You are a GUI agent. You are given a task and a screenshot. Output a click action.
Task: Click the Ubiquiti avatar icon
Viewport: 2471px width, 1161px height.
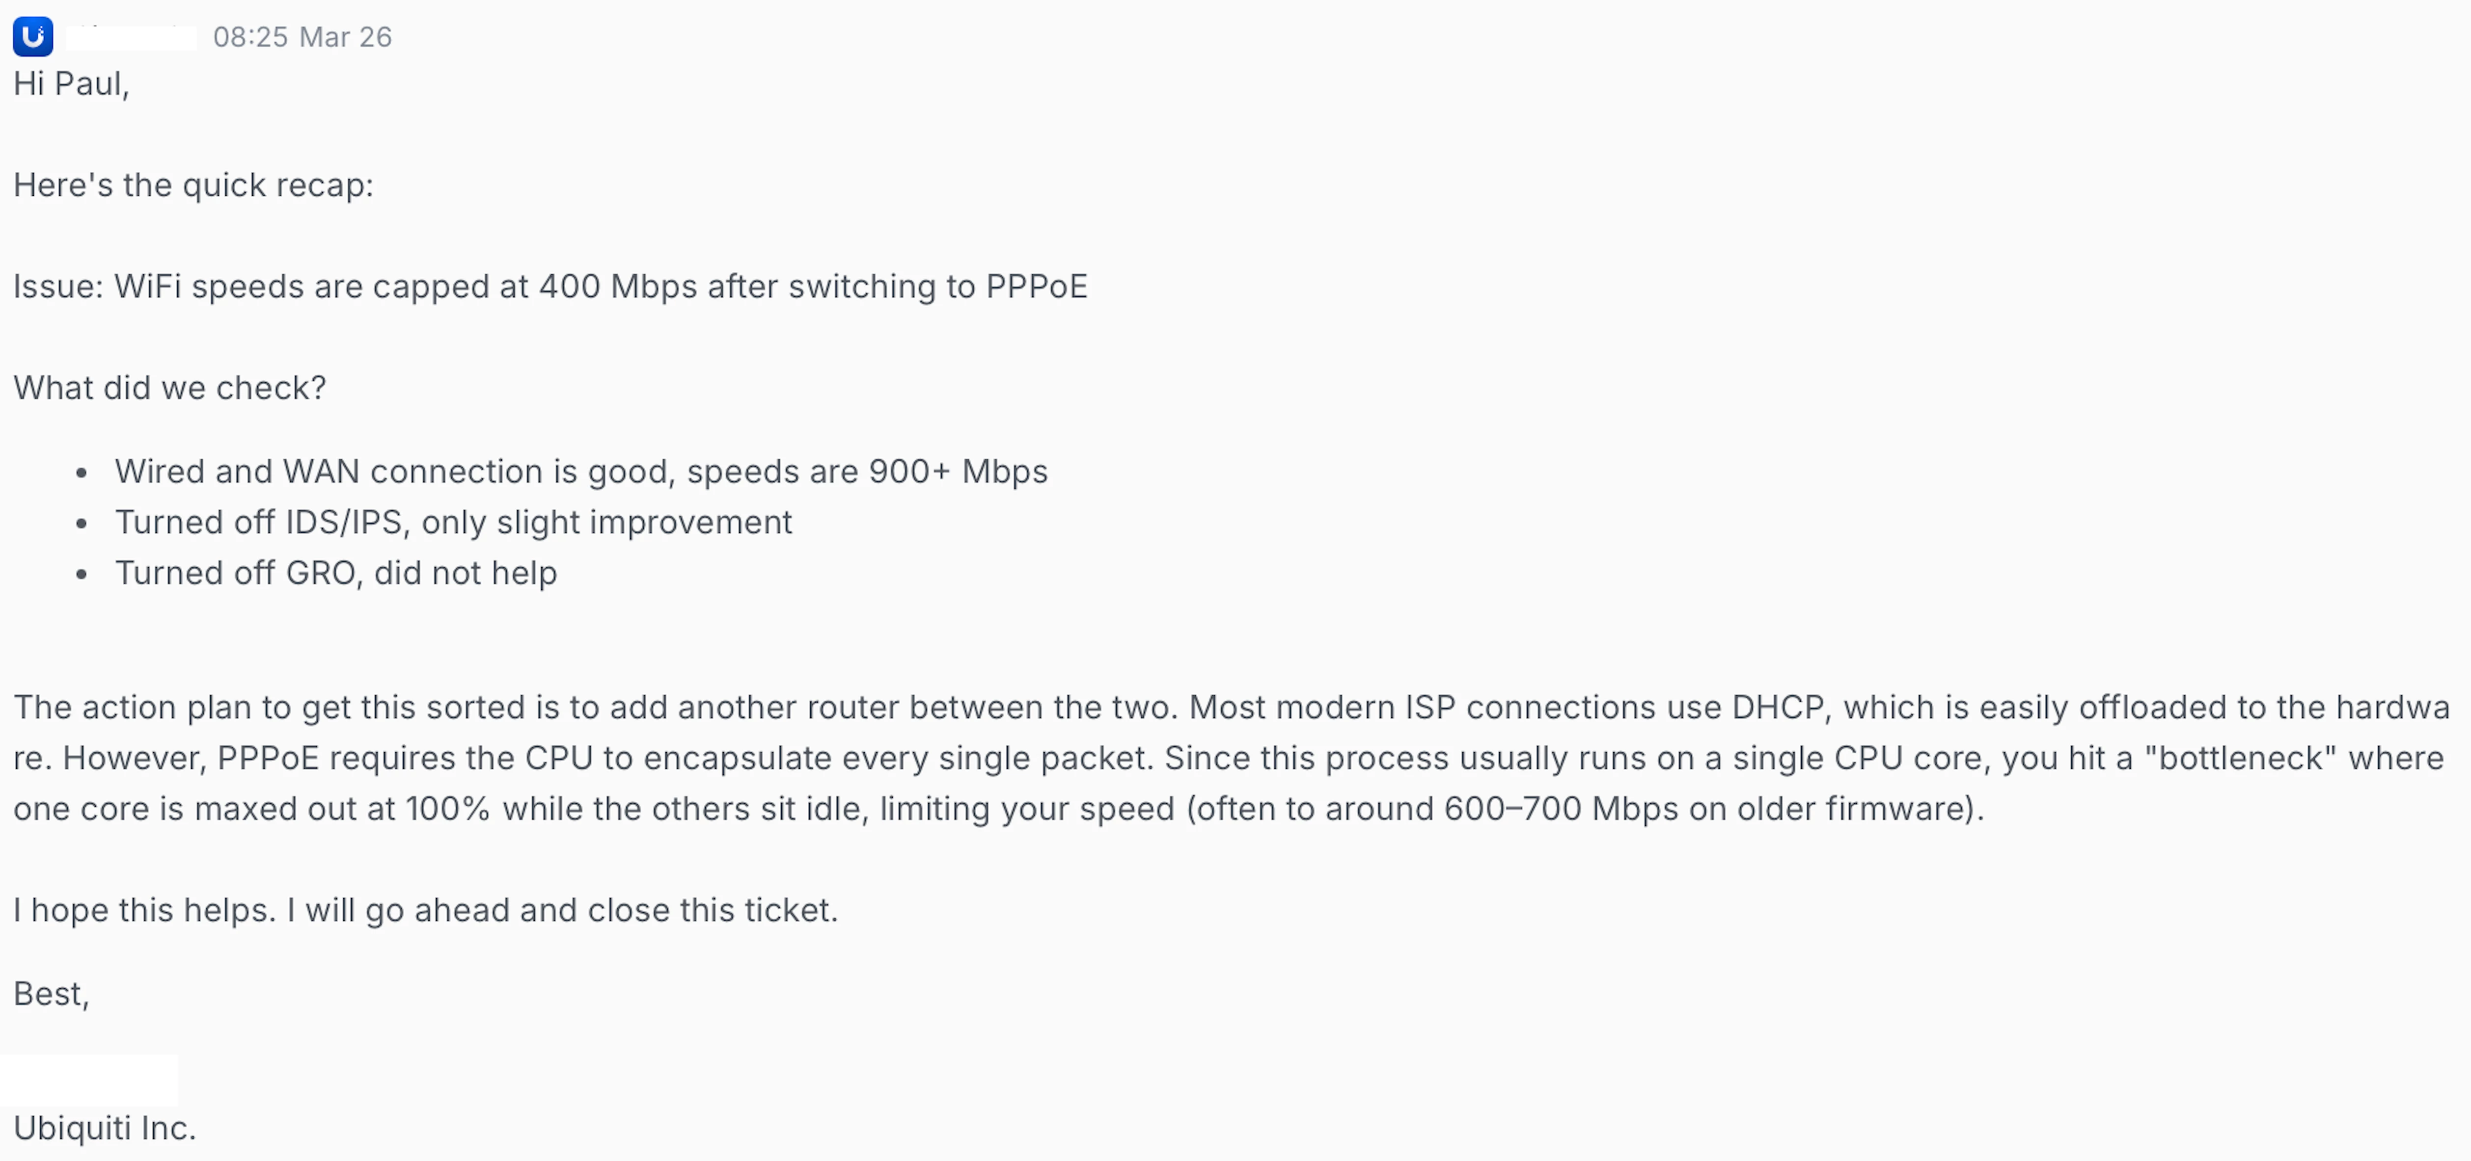(32, 36)
